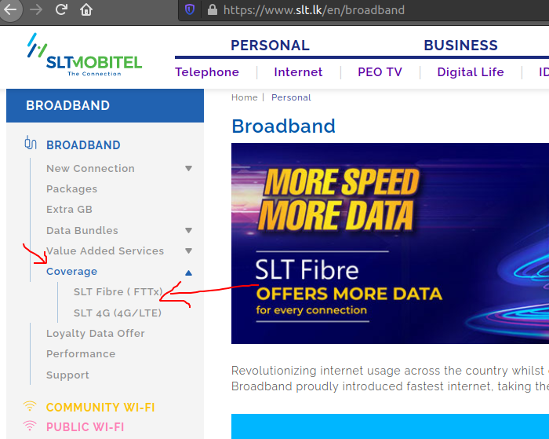
Task: Select SLT Fibre (FTTx) coverage link
Action: (118, 291)
